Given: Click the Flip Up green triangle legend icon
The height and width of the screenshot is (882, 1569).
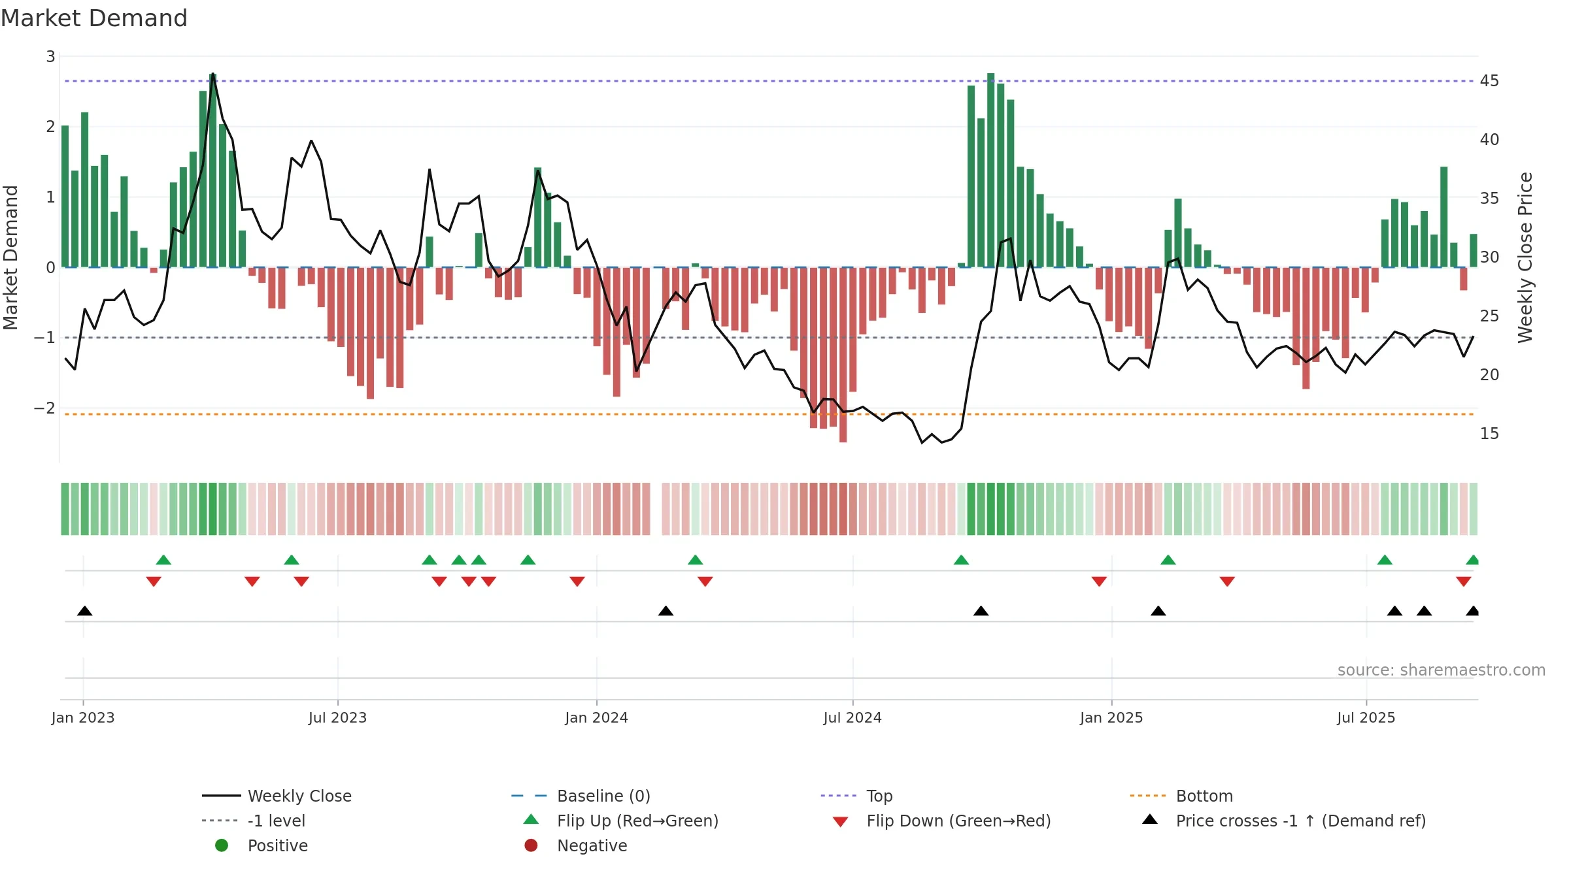Looking at the screenshot, I should coord(531,819).
